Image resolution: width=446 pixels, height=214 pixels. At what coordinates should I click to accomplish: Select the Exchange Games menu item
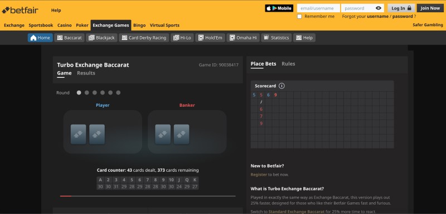[111, 25]
